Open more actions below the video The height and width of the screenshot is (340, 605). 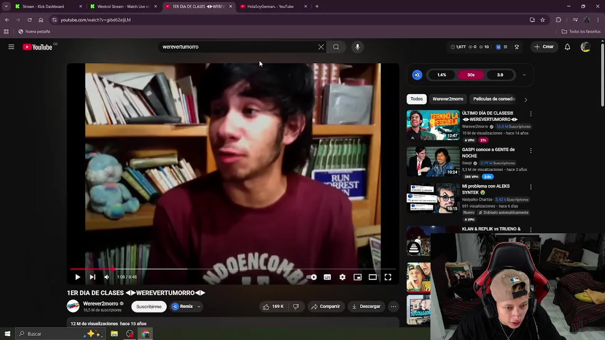tap(393, 306)
